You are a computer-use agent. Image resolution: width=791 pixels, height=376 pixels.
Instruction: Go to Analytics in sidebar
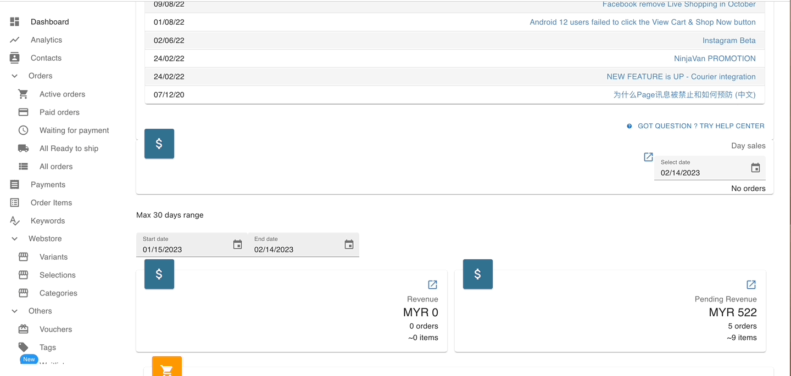pos(46,40)
